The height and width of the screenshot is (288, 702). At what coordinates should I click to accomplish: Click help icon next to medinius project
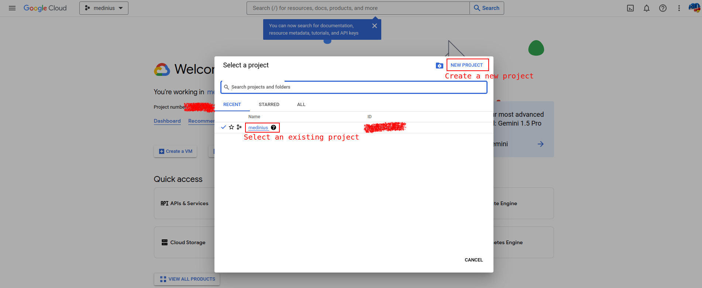coord(273,127)
